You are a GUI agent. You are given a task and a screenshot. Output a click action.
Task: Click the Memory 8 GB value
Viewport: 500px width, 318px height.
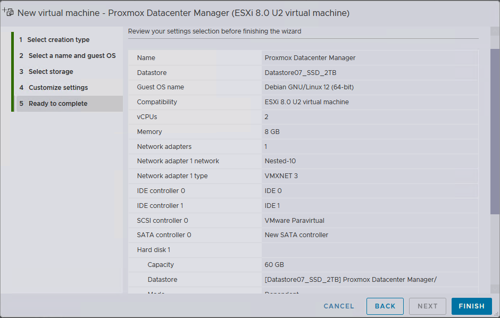point(272,132)
